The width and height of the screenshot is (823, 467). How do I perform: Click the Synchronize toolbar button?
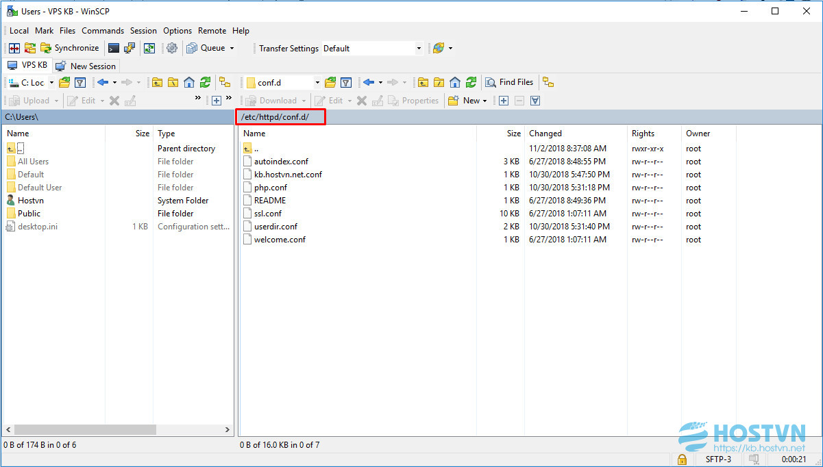coord(69,48)
